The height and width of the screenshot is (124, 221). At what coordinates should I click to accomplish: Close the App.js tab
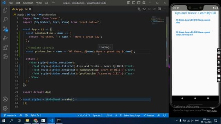(x=30, y=9)
